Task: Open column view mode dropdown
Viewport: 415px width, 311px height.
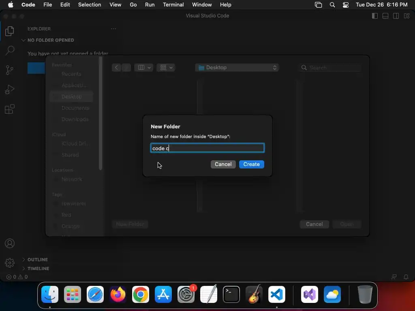Action: (x=144, y=68)
